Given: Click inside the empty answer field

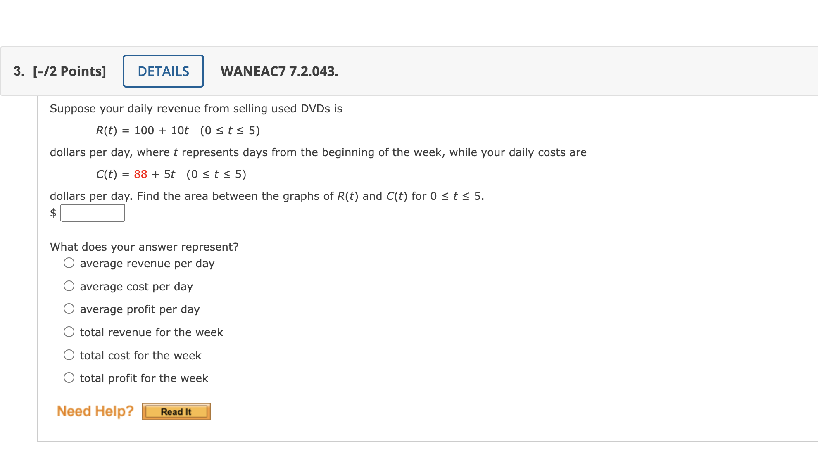Looking at the screenshot, I should 93,213.
